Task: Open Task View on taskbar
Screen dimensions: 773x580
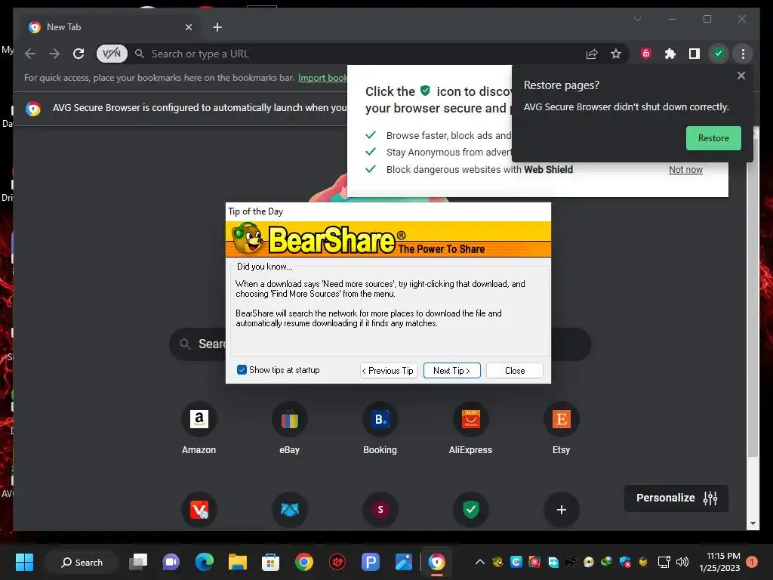Action: pyautogui.click(x=138, y=562)
